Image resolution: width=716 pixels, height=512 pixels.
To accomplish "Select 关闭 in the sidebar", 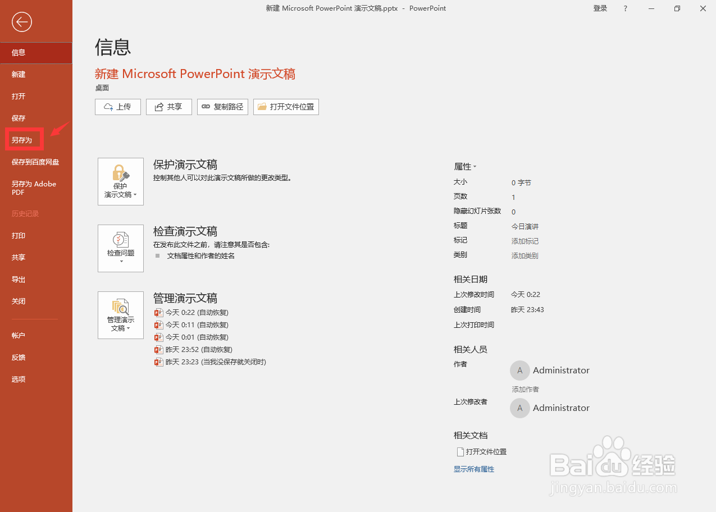I will (x=36, y=301).
